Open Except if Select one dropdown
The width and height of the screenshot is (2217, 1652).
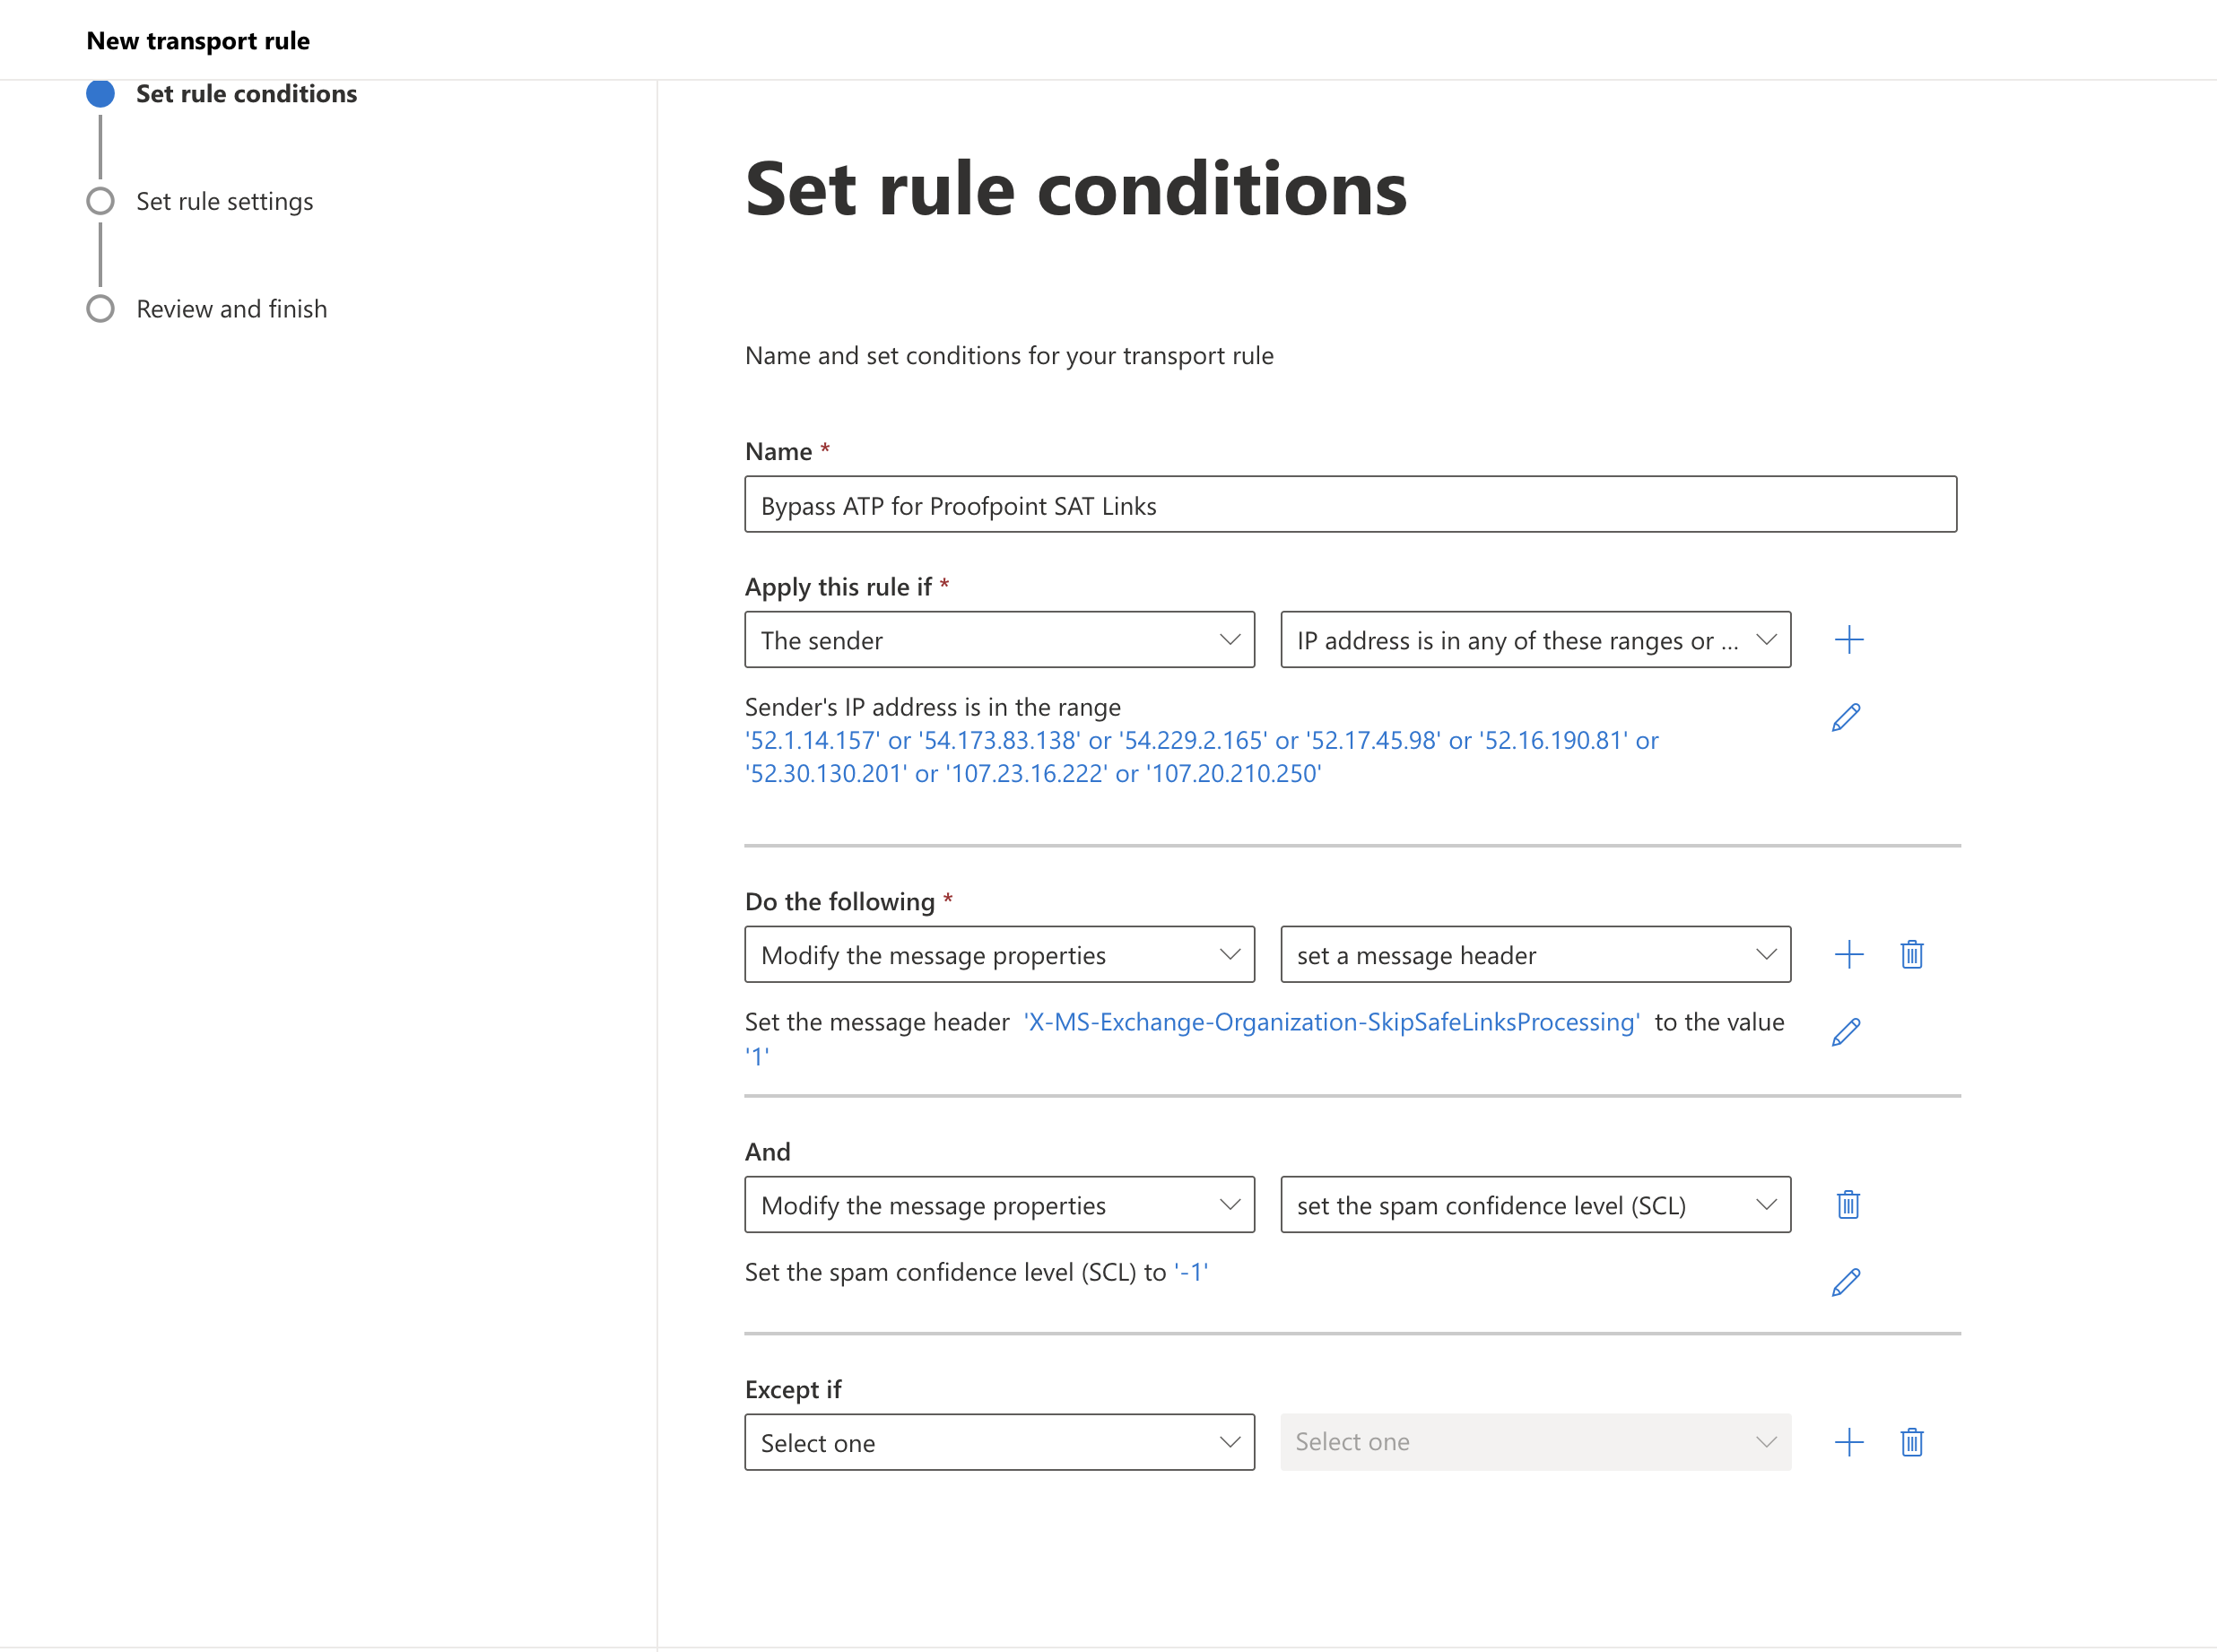998,1442
